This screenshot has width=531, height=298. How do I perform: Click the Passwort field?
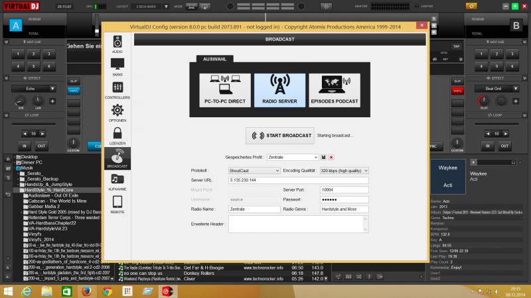[x=344, y=200]
